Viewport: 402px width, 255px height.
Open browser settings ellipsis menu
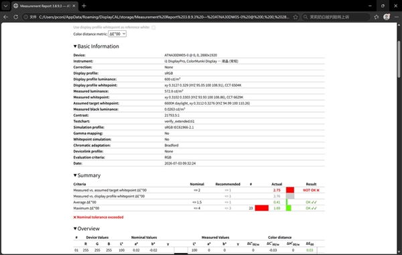(x=397, y=17)
